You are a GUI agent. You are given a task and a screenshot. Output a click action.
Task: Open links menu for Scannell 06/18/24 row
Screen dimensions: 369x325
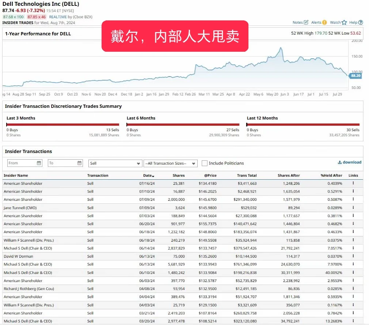tap(353, 240)
